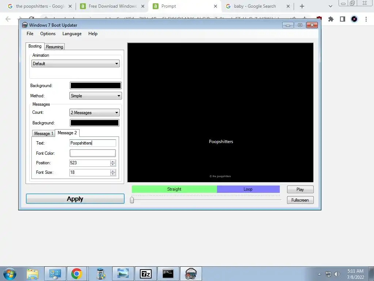Click the taskbar clock showing 5:11 AM
Viewport: 374px width, 281px height.
coord(355,274)
